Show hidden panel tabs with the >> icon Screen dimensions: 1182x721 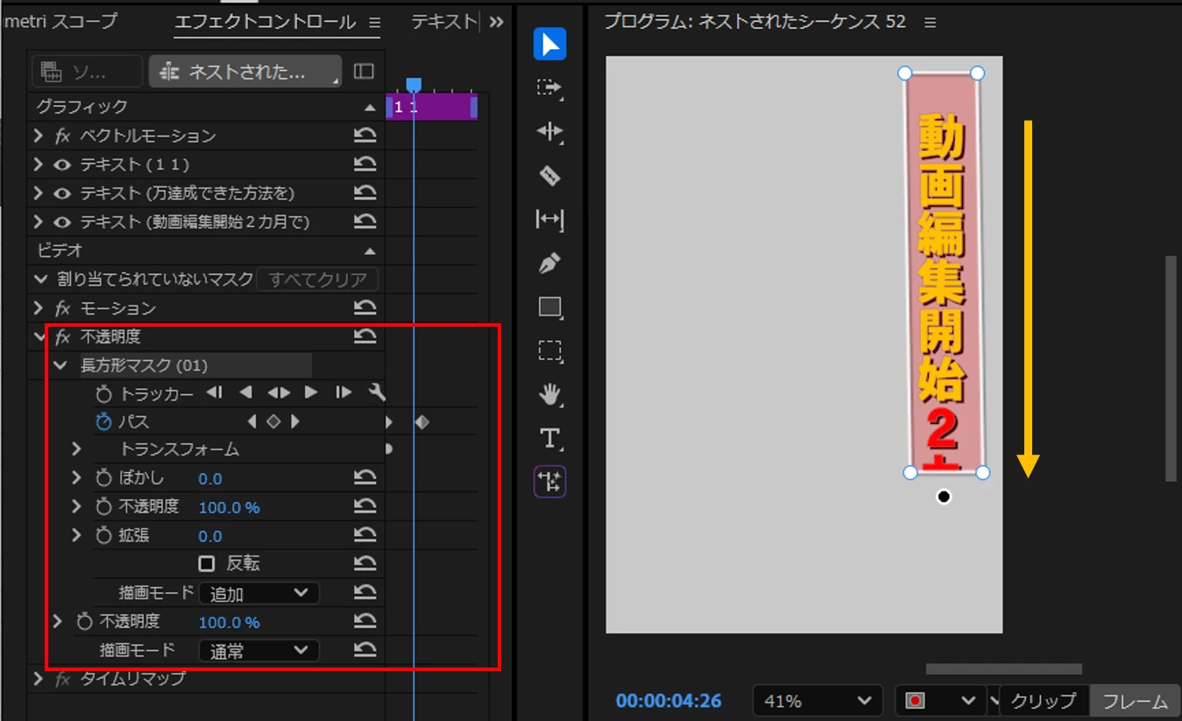pos(497,23)
